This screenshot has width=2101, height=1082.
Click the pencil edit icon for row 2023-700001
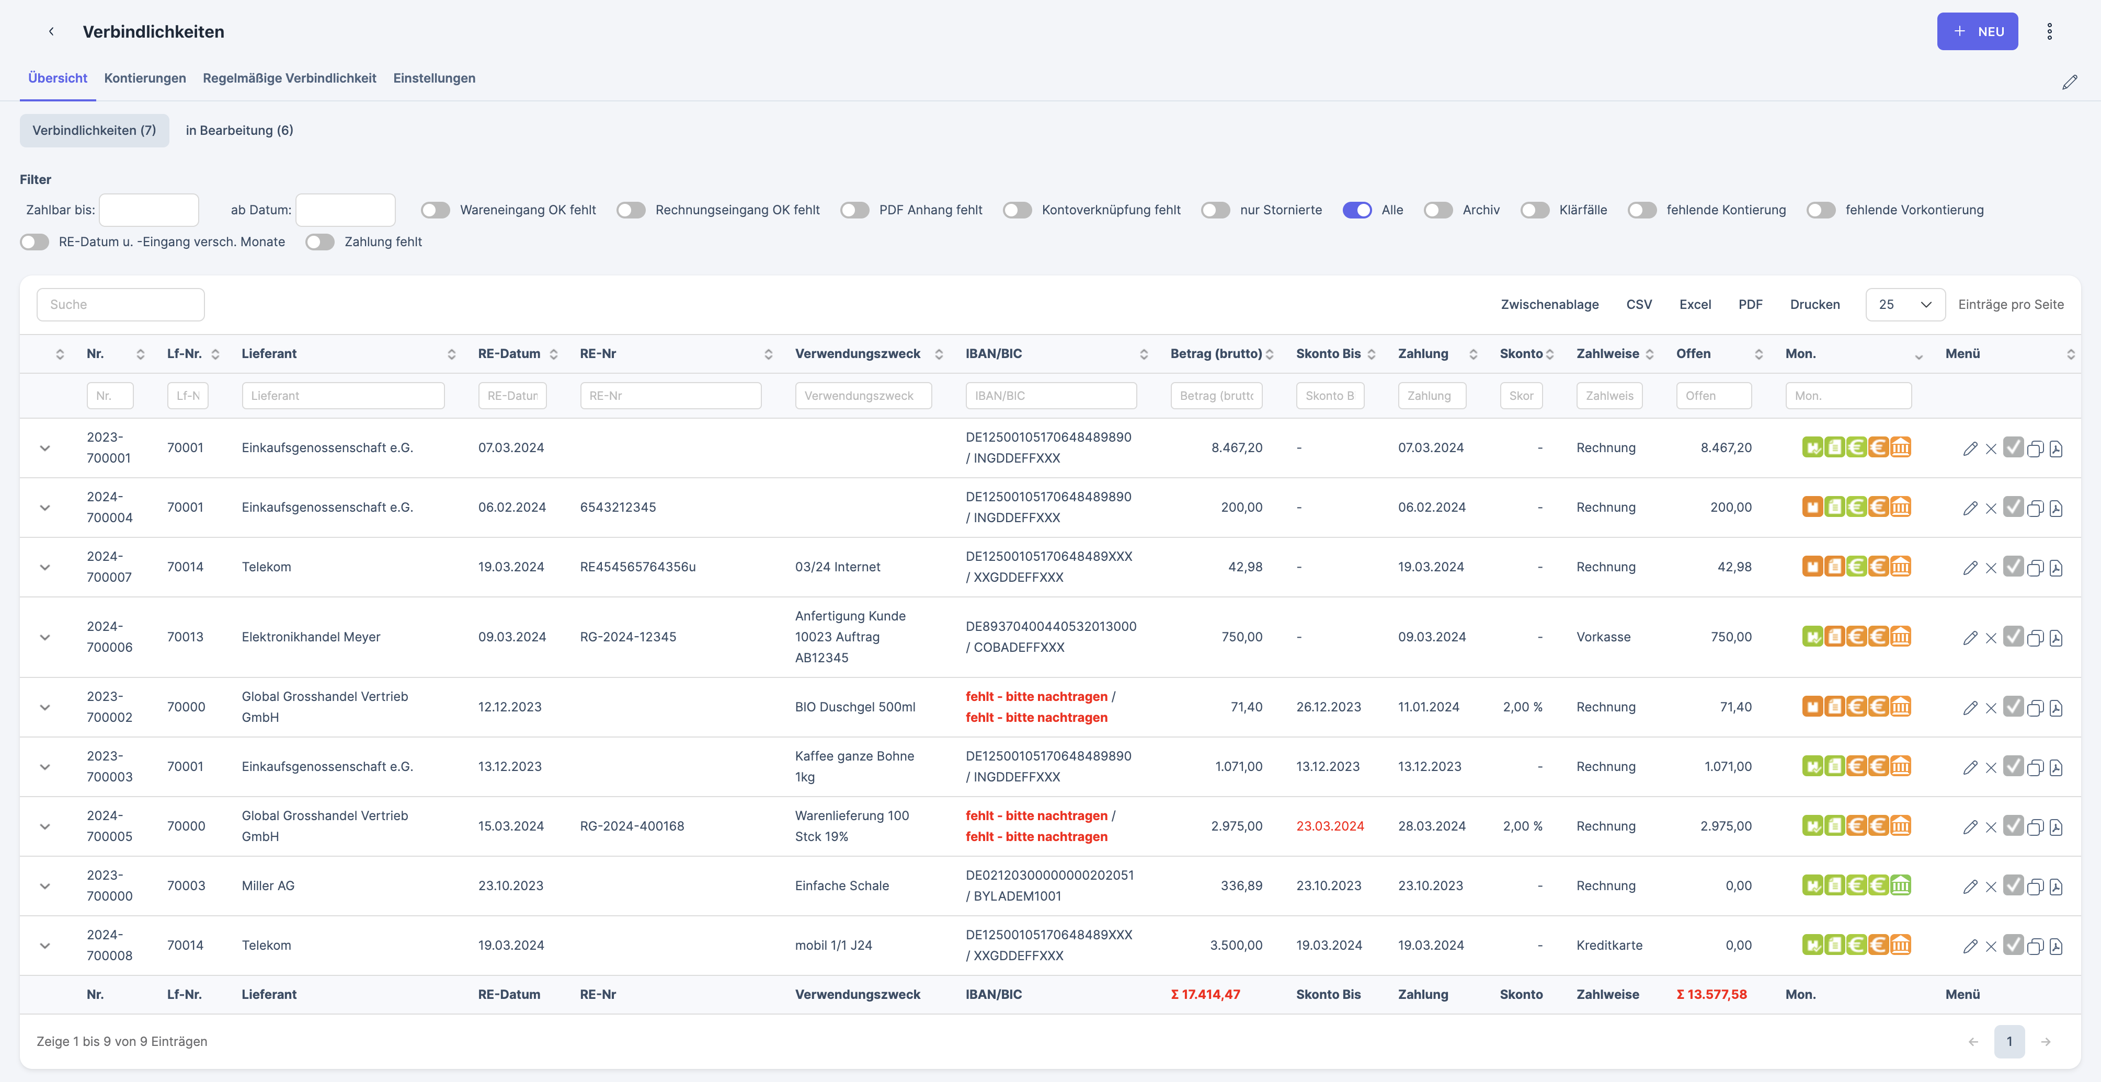point(1970,448)
